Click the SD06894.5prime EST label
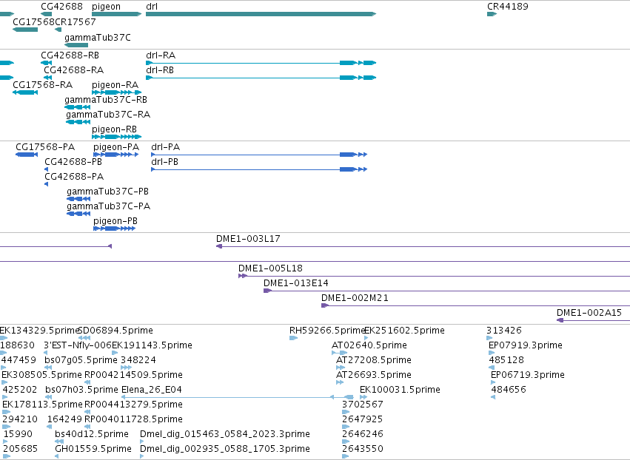 pos(115,331)
